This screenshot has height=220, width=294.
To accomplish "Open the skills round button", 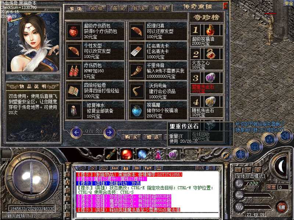I will point(269,139).
